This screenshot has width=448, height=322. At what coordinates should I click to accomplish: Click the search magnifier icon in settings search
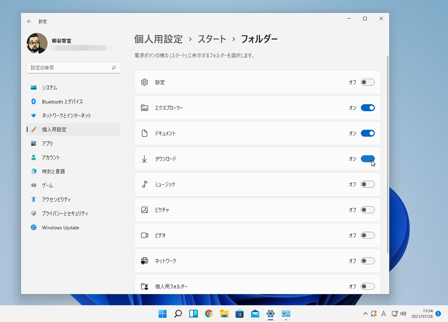pyautogui.click(x=114, y=68)
